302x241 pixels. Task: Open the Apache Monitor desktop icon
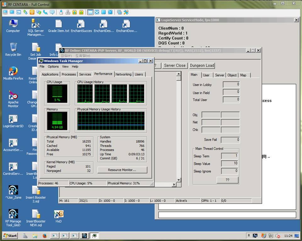[13, 99]
